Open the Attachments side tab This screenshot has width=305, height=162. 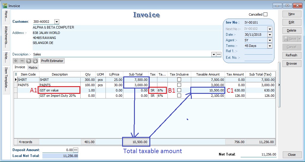click(x=6, y=37)
